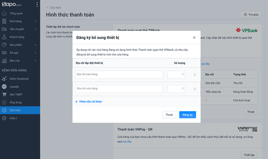Click the Khách hàng person icon
This screenshot has height=159, width=268.
point(4,37)
